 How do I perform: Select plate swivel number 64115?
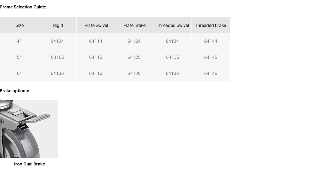coord(96,57)
